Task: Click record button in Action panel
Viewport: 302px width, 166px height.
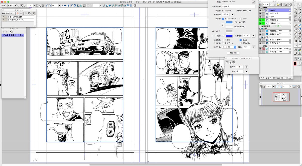Action: coord(18,13)
